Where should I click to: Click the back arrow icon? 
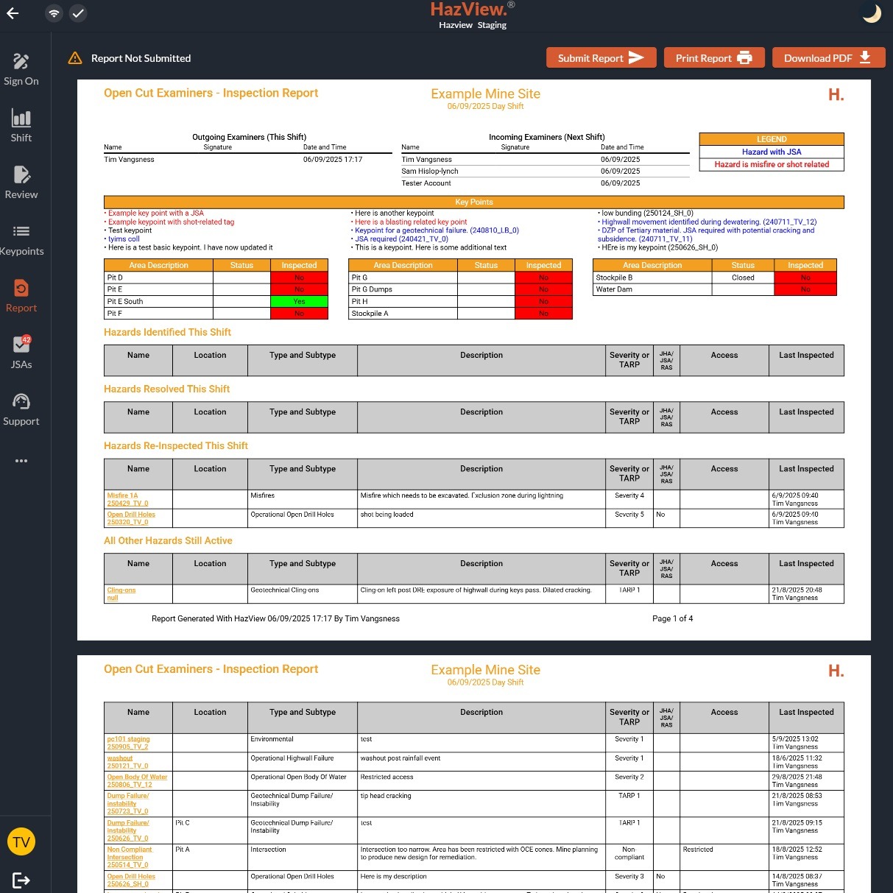tap(13, 13)
